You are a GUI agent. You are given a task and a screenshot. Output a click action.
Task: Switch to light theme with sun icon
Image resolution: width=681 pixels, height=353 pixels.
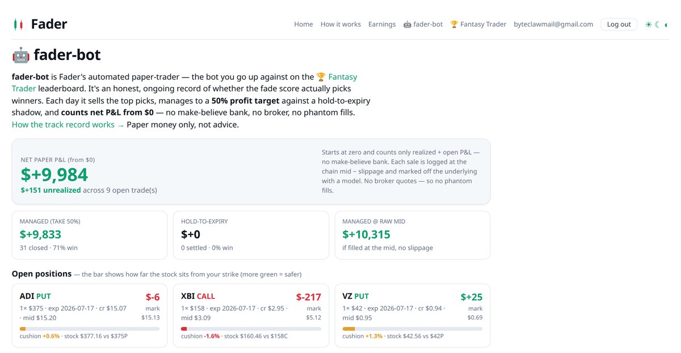click(649, 24)
